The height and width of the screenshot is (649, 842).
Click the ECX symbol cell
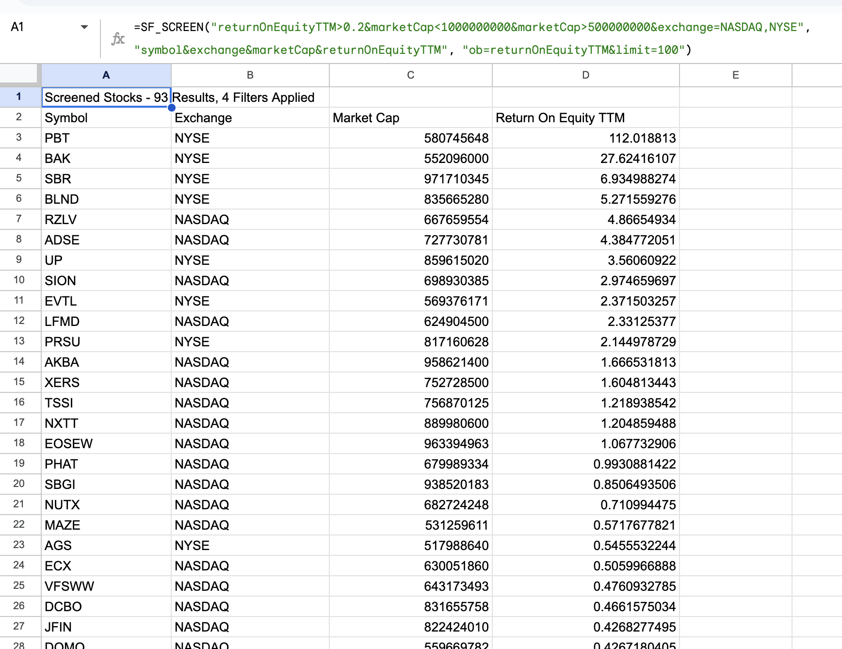point(106,566)
